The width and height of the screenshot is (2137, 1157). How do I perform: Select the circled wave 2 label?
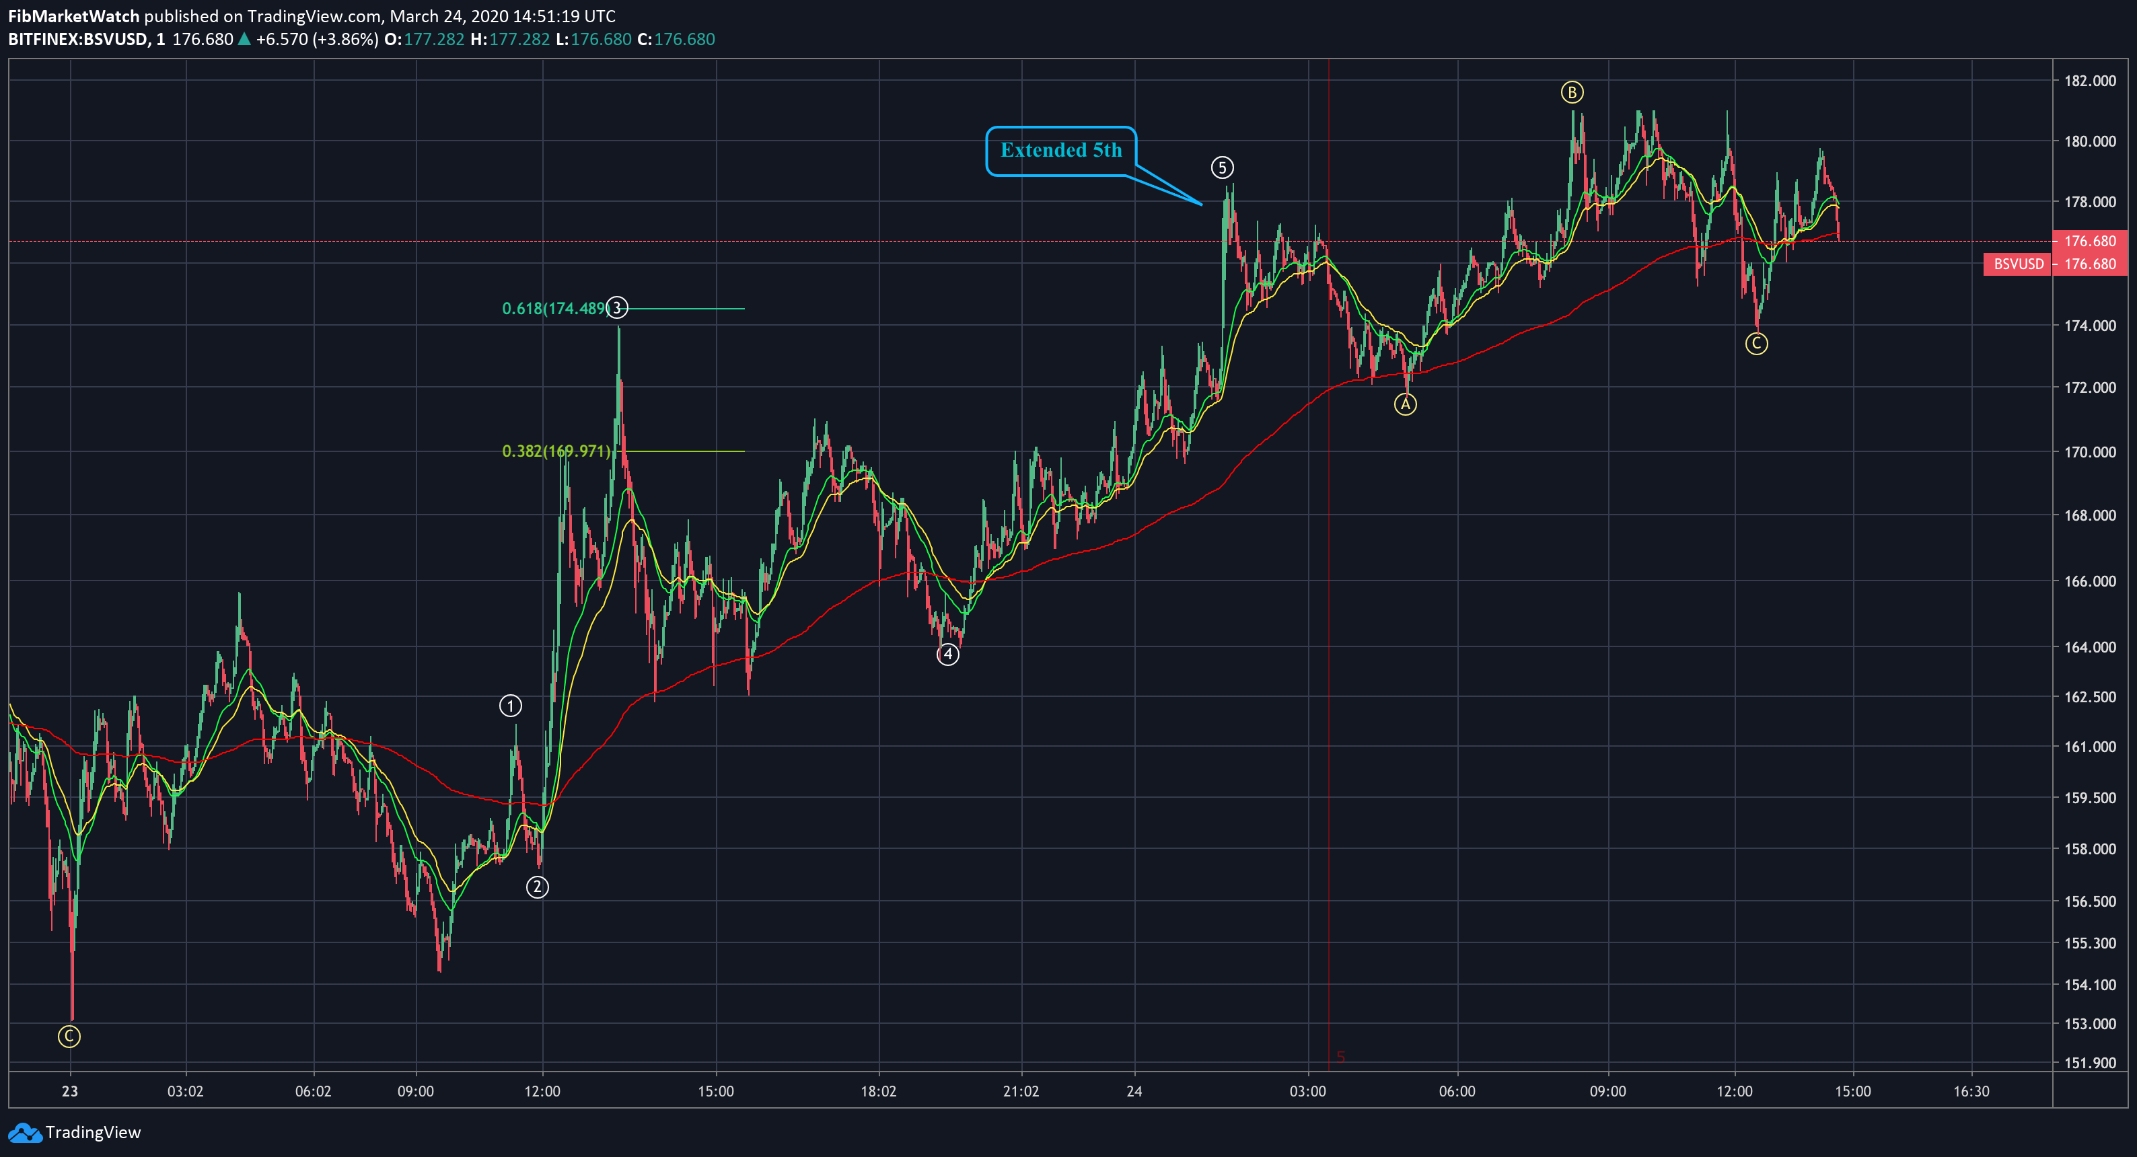coord(538,887)
